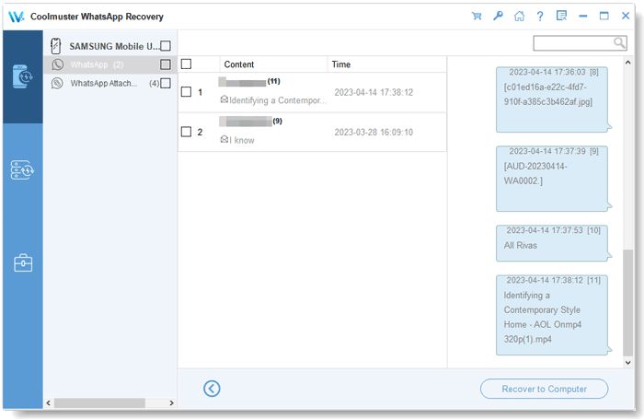This screenshot has height=419, width=644.
Task: Check the box for conversation row 2
Action: 187,133
